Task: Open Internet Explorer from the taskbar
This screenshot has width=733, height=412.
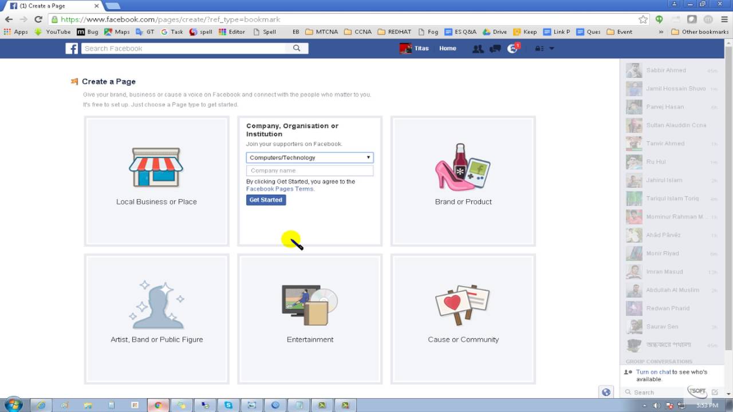Action: pos(41,405)
